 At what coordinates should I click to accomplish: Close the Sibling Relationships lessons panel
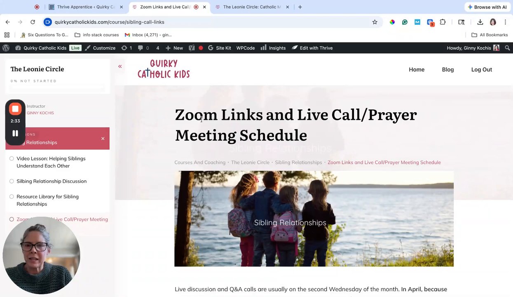[x=103, y=139]
